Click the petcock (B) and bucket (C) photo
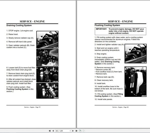Image resolution: width=150 pixels, height=133 pixels. [47, 57]
